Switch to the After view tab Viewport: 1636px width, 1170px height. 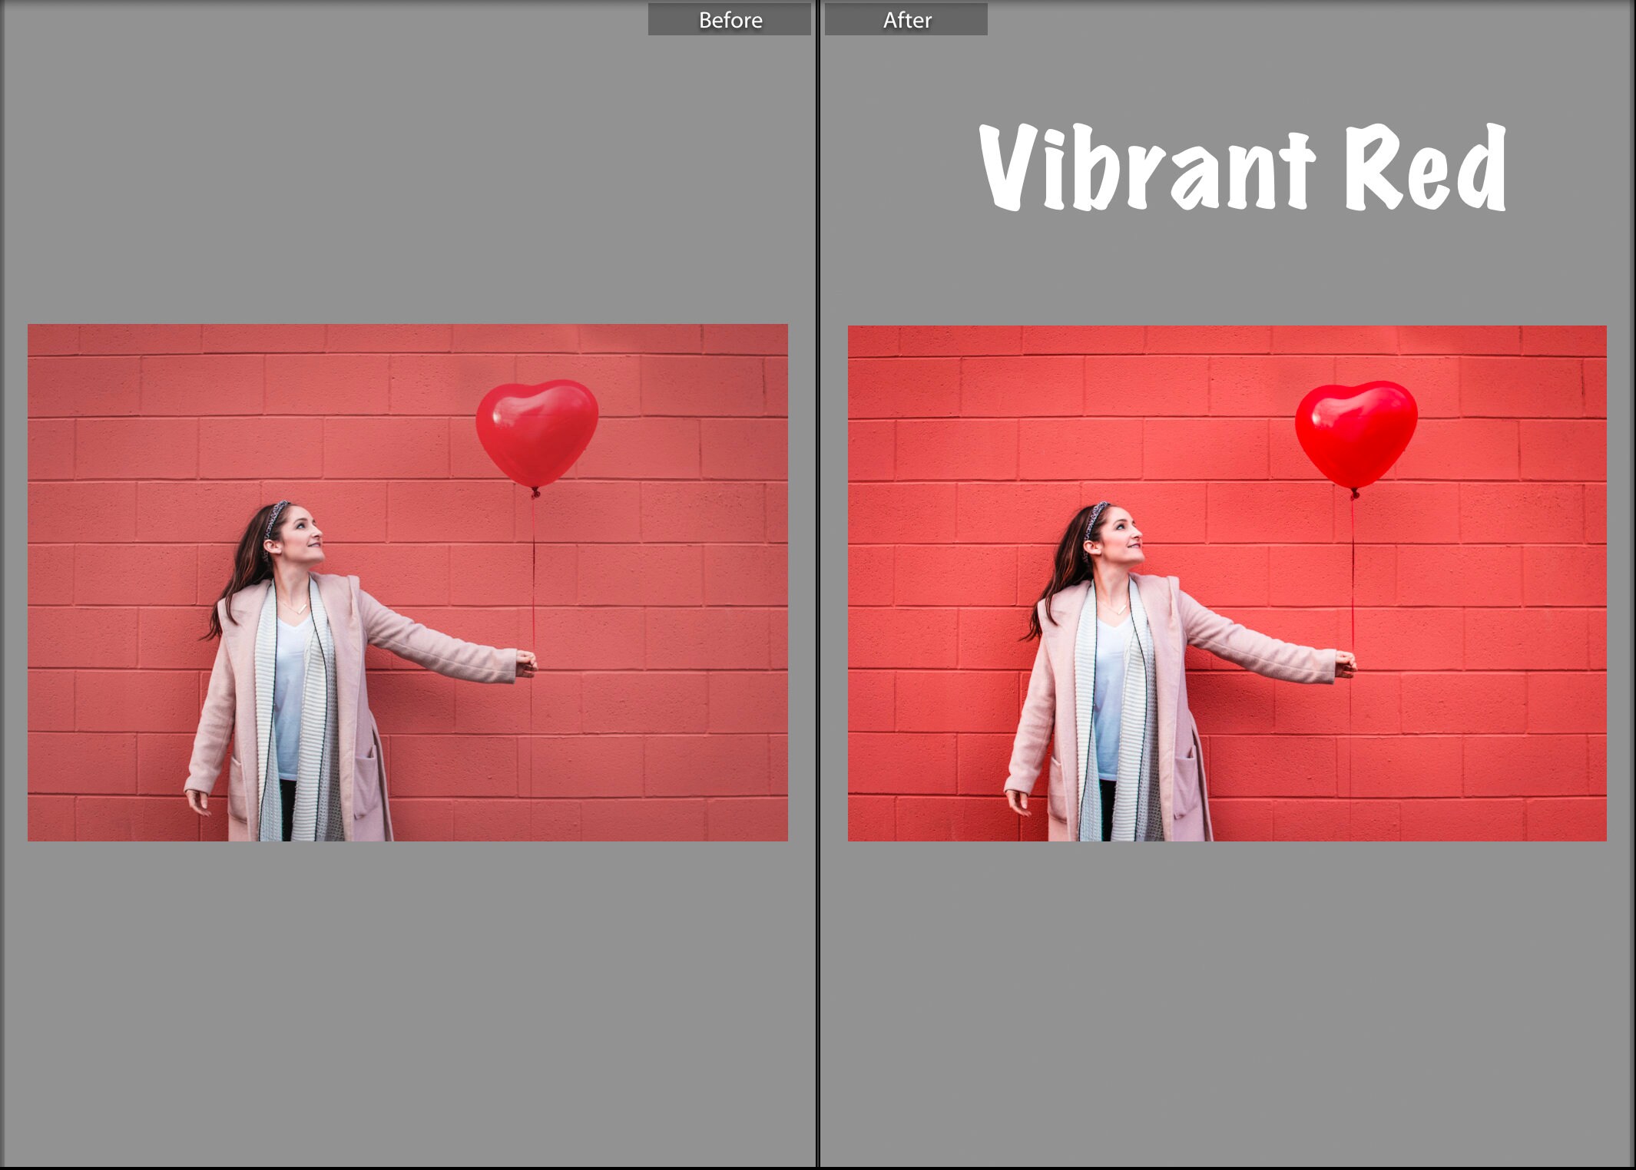coord(906,19)
